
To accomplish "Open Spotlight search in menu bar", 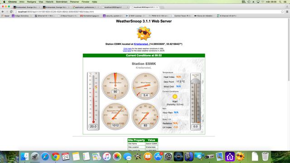I will point(280,2).
